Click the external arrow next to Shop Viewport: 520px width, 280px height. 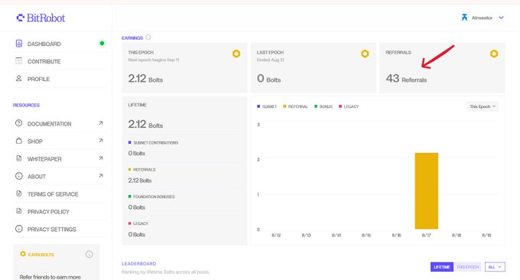101,141
